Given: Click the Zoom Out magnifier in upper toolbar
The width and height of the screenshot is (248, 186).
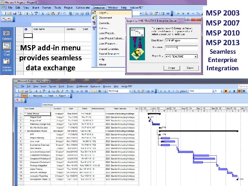Looking at the screenshot, I should point(151,13).
